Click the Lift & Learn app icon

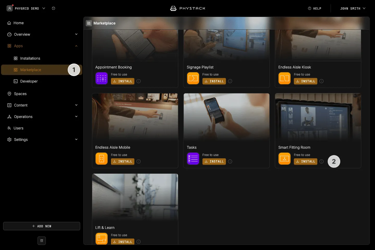click(x=102, y=239)
